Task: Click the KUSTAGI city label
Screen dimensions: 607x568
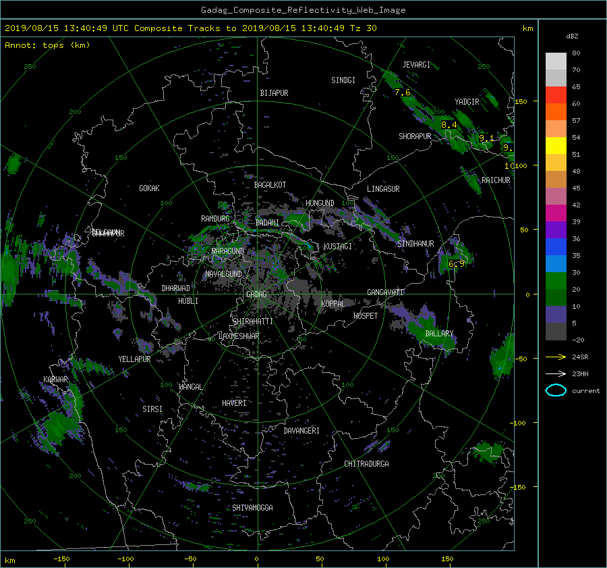Action: (x=338, y=247)
